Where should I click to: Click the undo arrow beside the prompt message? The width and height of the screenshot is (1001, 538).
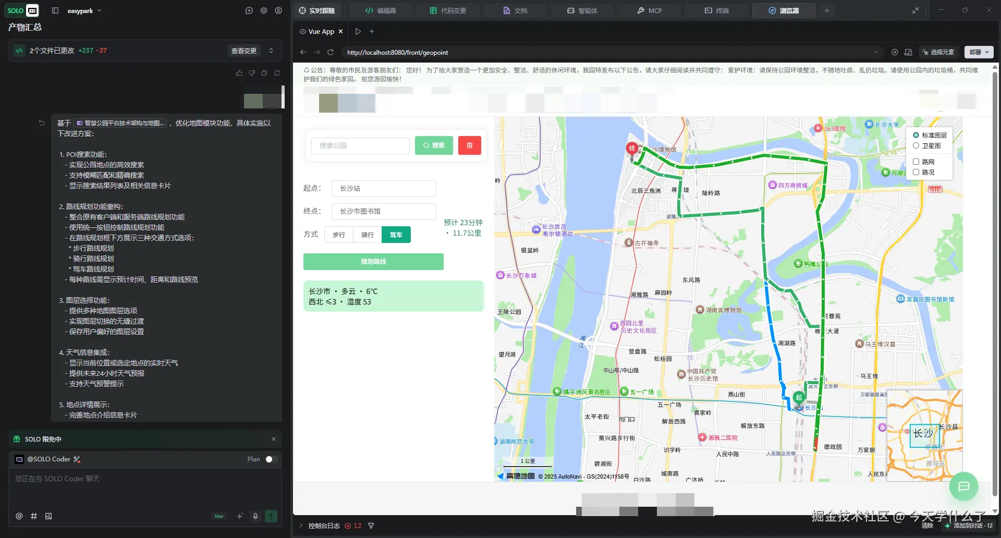42,123
